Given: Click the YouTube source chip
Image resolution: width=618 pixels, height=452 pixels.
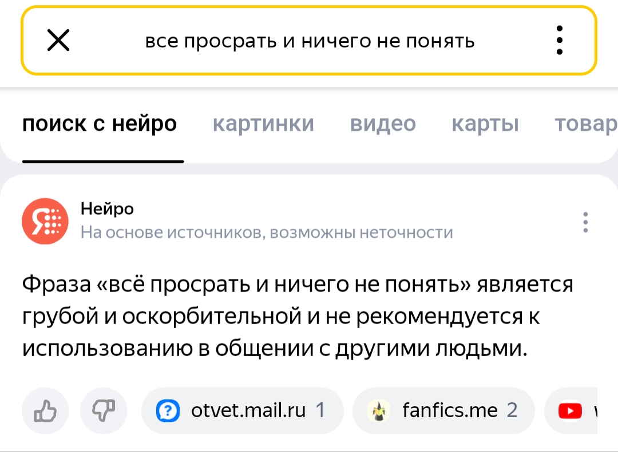Looking at the screenshot, I should [571, 411].
